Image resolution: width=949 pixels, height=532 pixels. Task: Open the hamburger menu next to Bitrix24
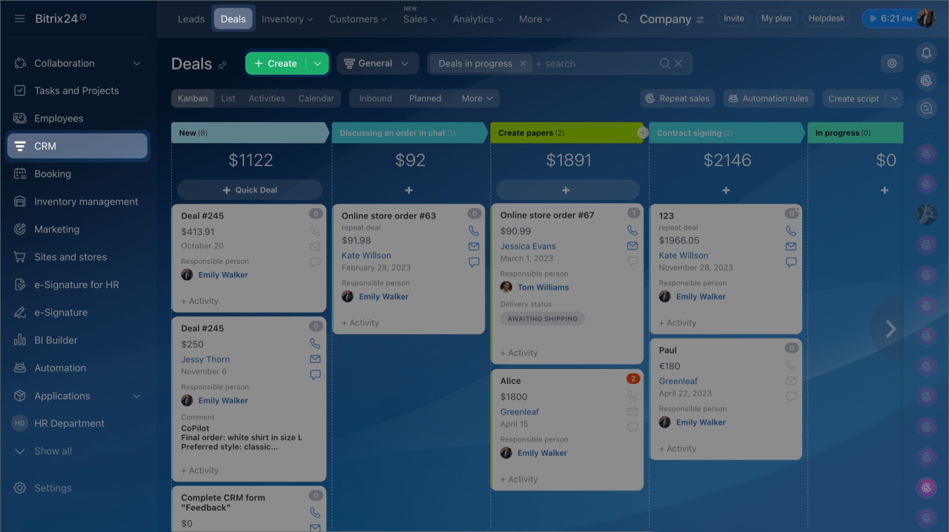point(20,19)
